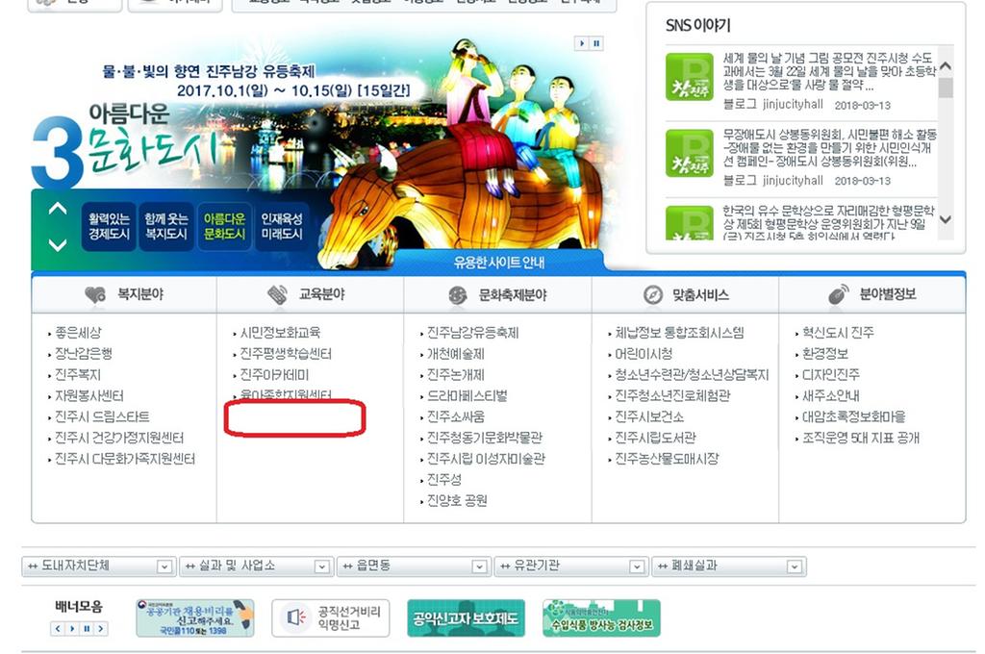
Task: Open 공공기관 채용비리 신고 banner
Action: 195,617
